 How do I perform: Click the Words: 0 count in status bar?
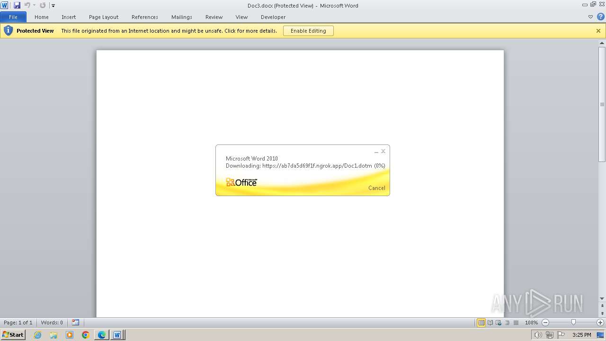coord(52,323)
